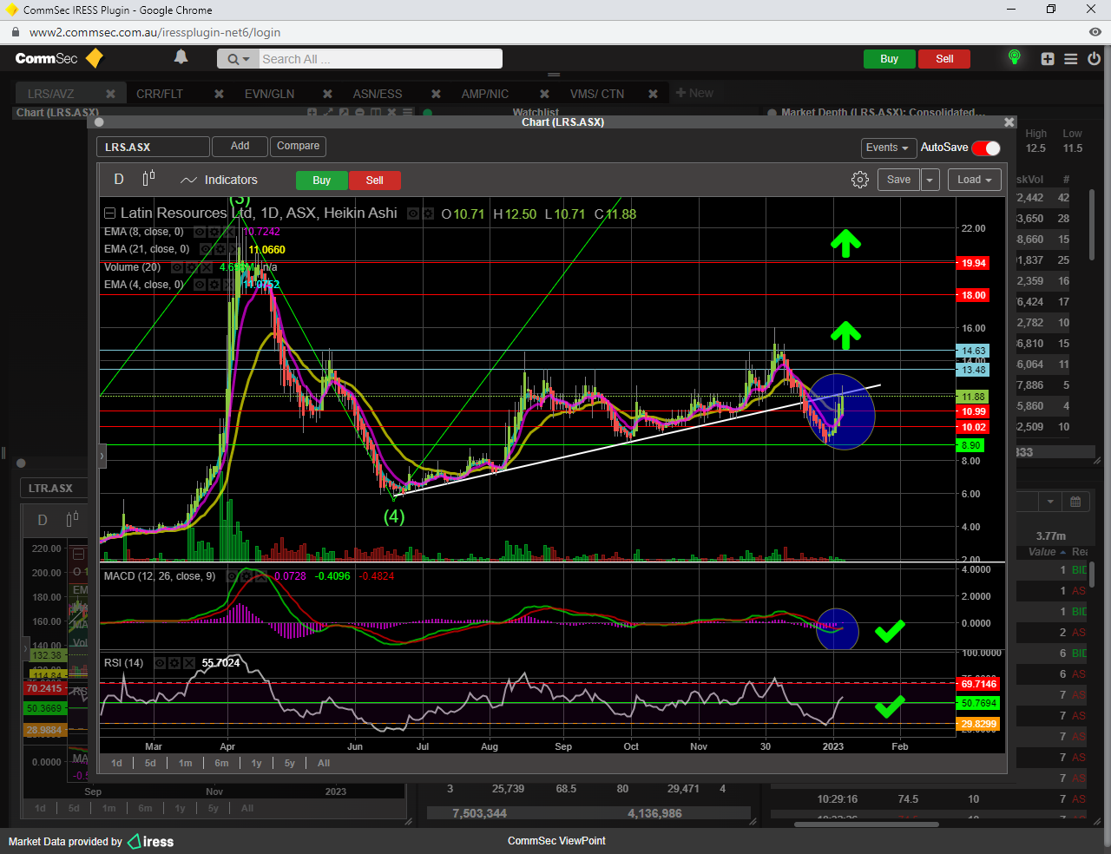Click the calendar icon in the right panel
Viewport: 1111px width, 854px height.
[x=1075, y=502]
